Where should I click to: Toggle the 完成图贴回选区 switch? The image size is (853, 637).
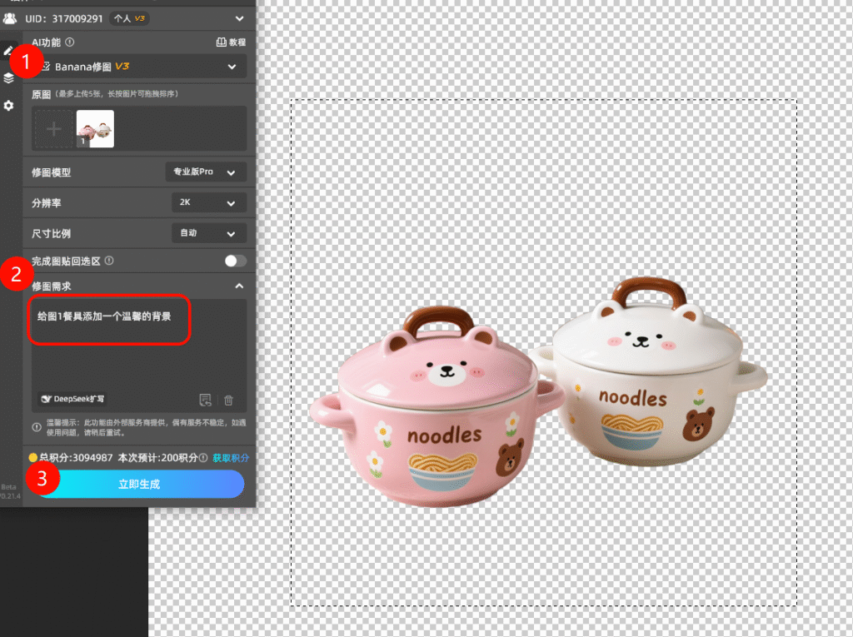[235, 261]
